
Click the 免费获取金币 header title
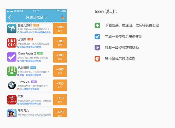tap(36, 17)
